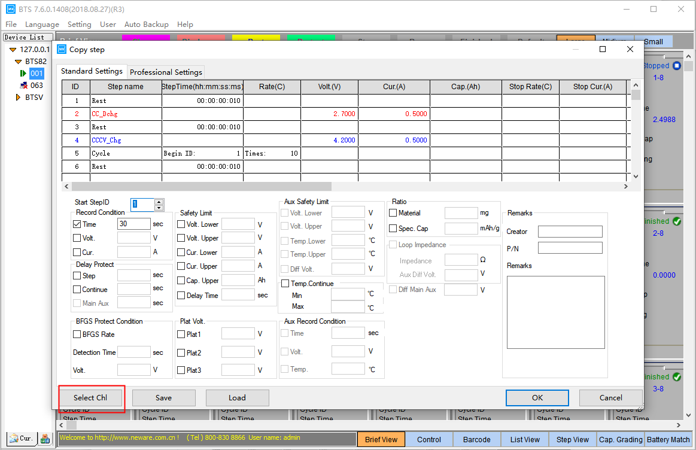Enable the Cur. Upper safety limit checkbox
The image size is (696, 450).
click(181, 266)
